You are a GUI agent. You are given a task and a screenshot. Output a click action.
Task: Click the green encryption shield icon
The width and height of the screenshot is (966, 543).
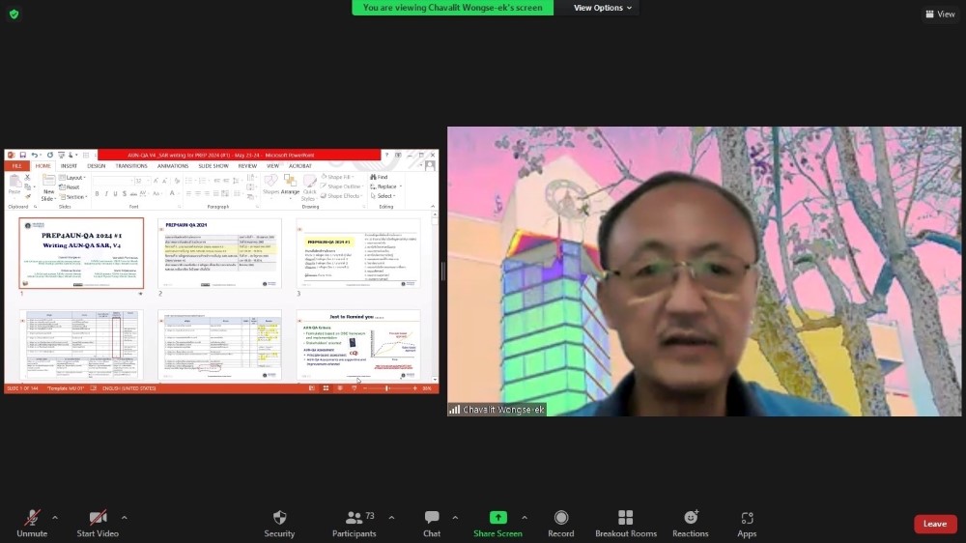[x=14, y=14]
